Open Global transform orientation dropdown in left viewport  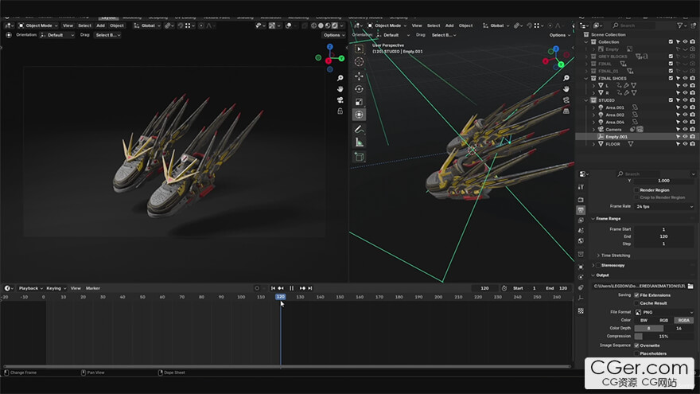[x=147, y=25]
